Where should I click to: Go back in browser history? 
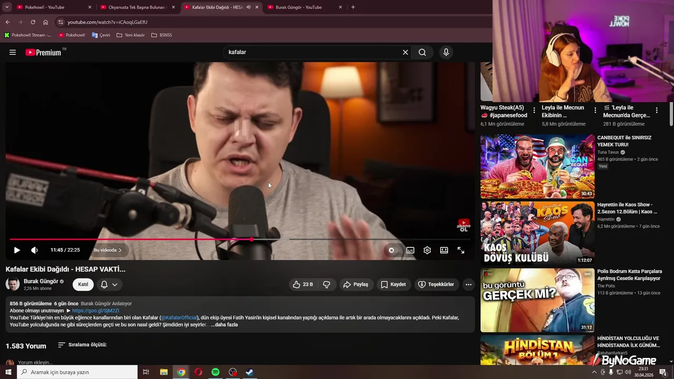click(x=7, y=22)
